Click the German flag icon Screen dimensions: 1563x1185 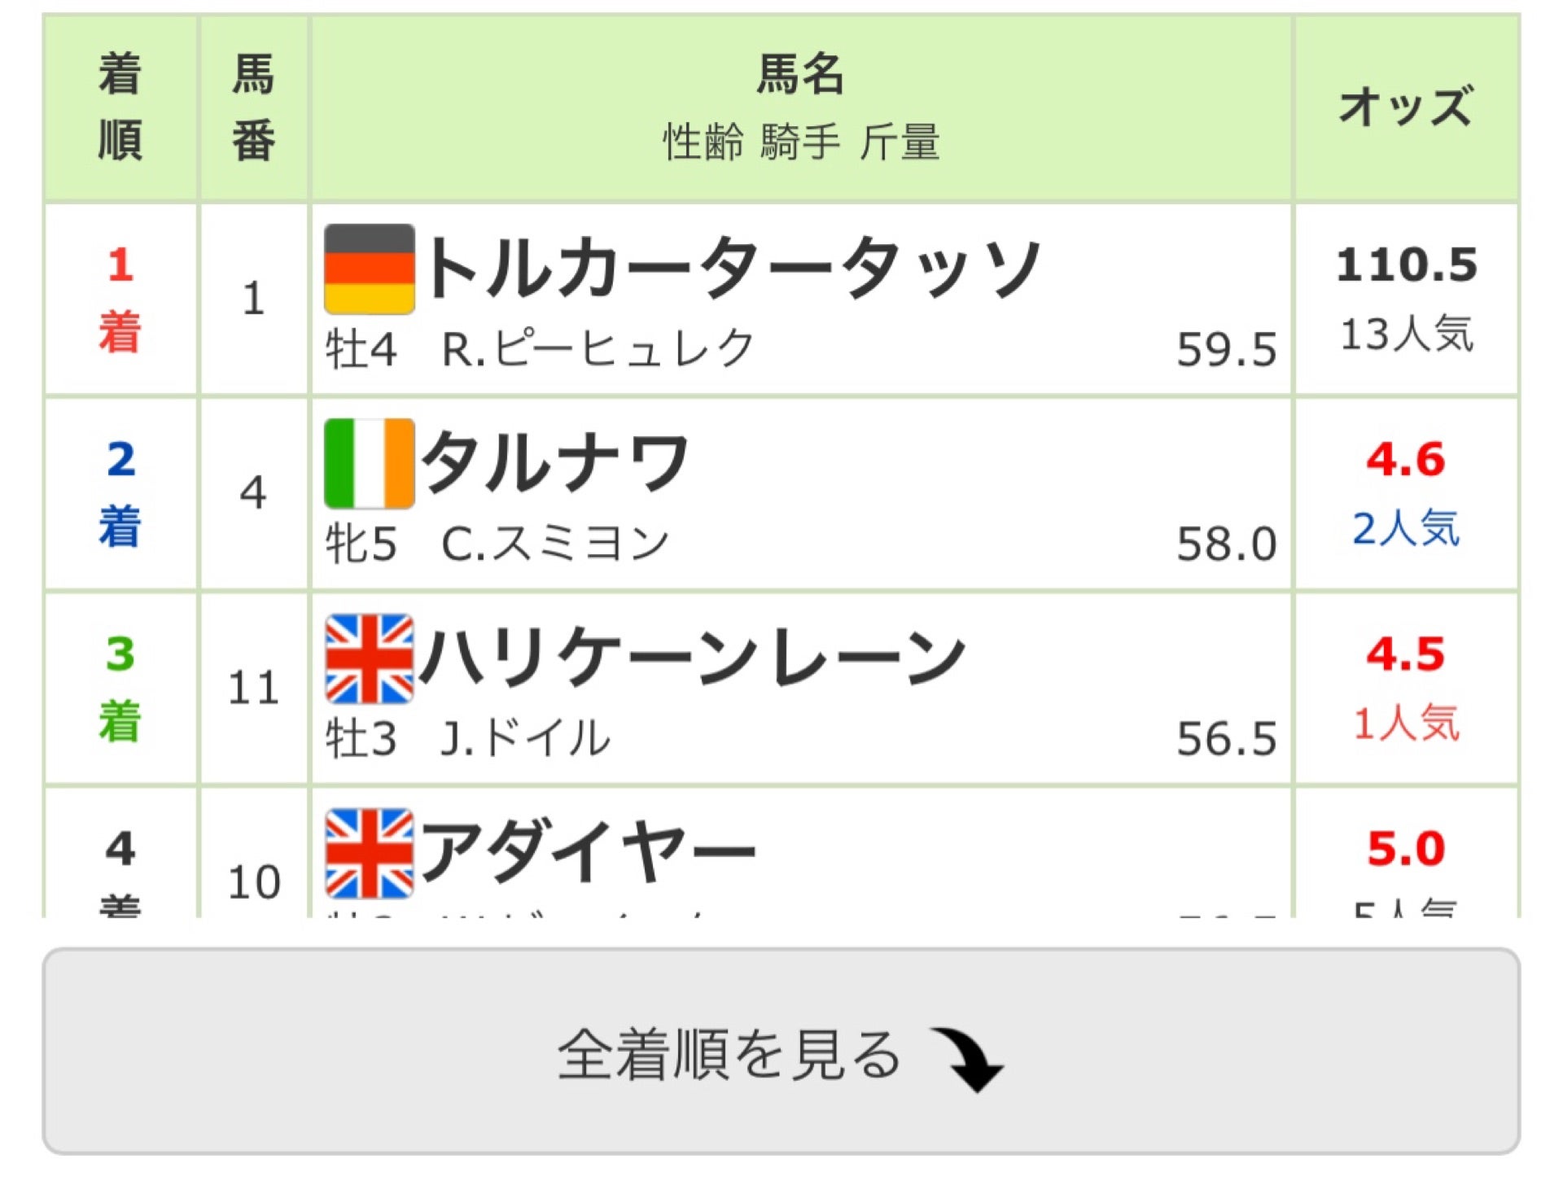(x=370, y=269)
